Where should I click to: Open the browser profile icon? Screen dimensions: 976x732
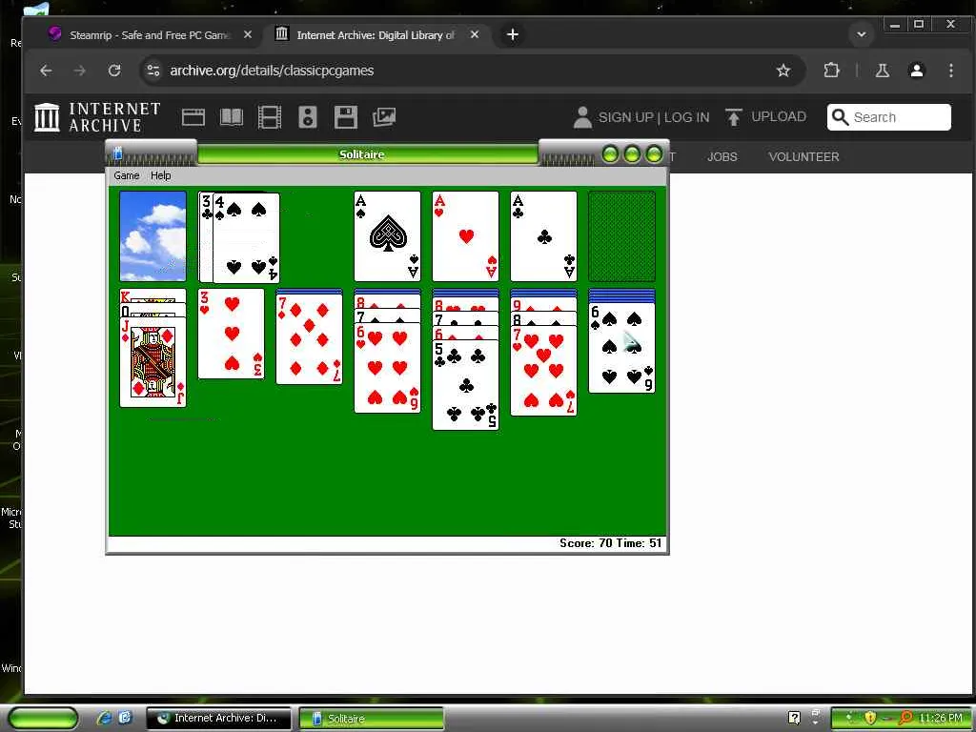(916, 71)
